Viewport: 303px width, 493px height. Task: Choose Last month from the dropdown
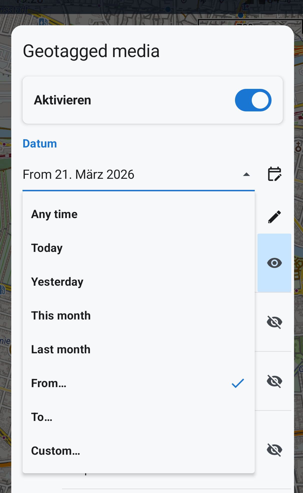61,350
